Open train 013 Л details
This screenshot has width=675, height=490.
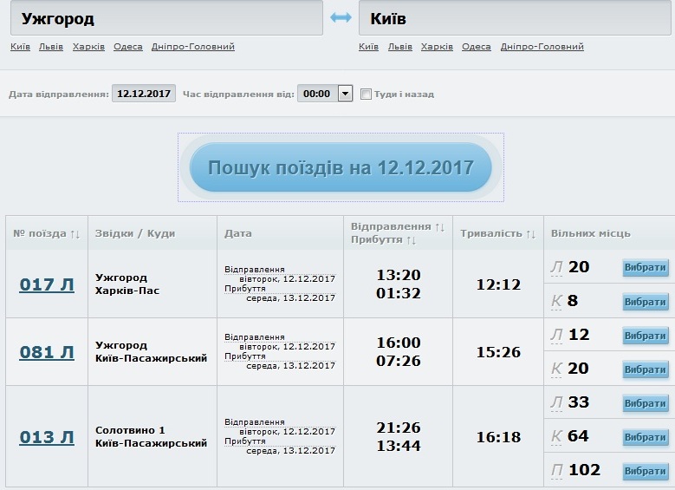point(47,437)
